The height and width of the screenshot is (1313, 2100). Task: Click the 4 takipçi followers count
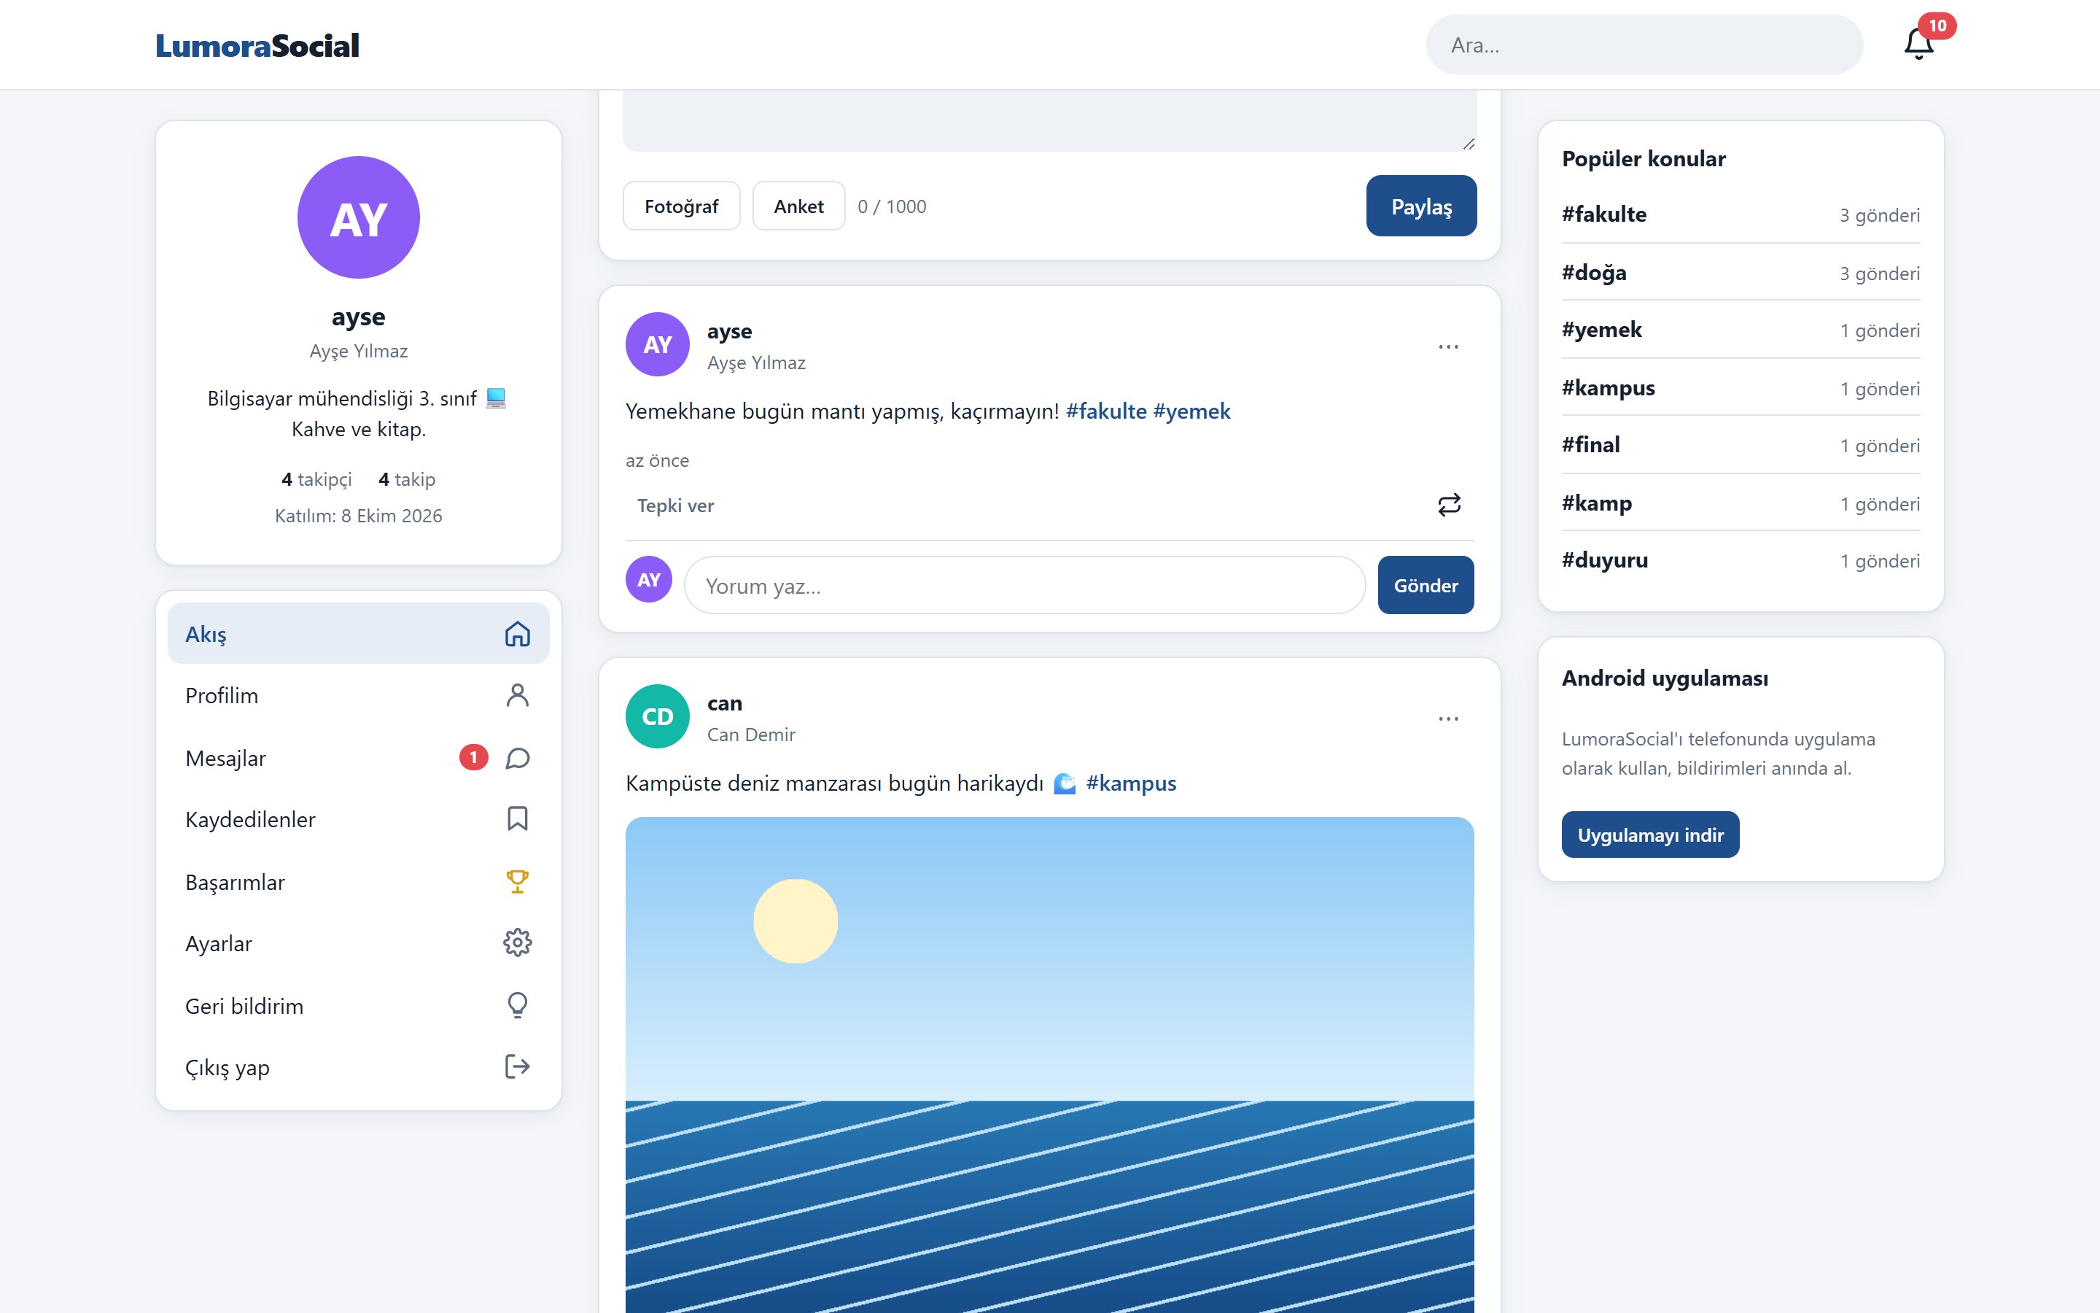316,479
